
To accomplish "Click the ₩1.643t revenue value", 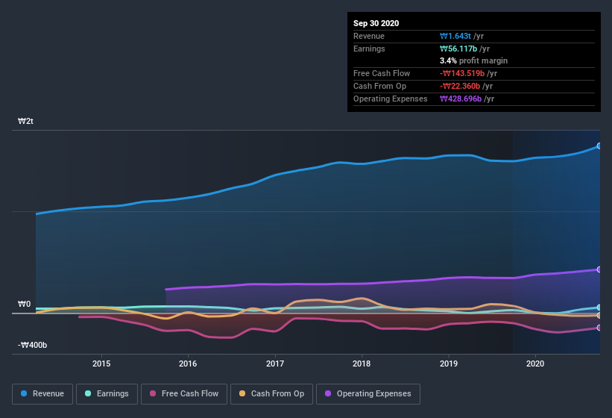I will (x=455, y=36).
